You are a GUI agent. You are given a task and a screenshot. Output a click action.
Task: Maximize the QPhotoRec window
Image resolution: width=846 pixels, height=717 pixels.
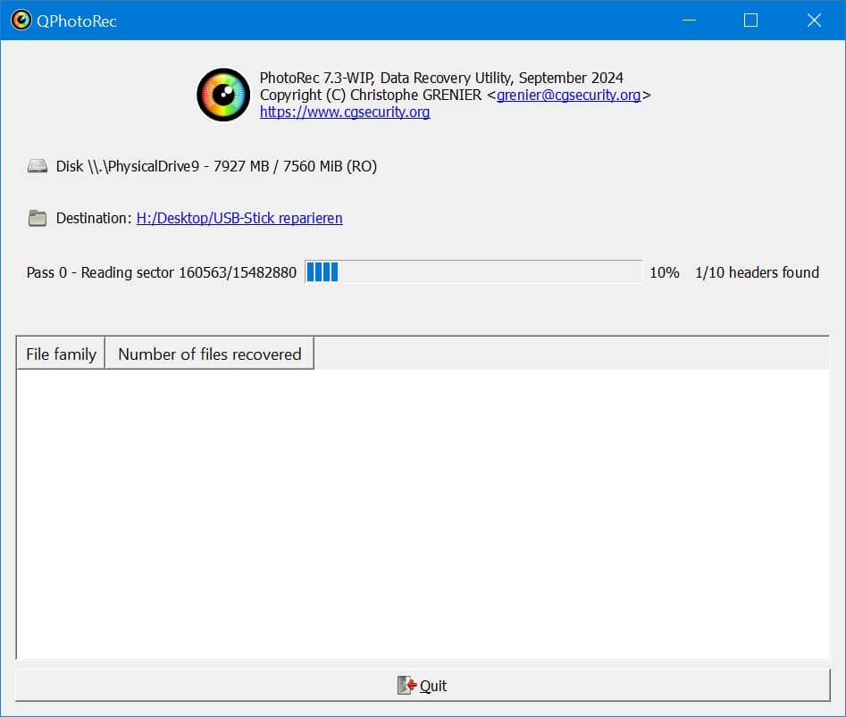click(750, 21)
